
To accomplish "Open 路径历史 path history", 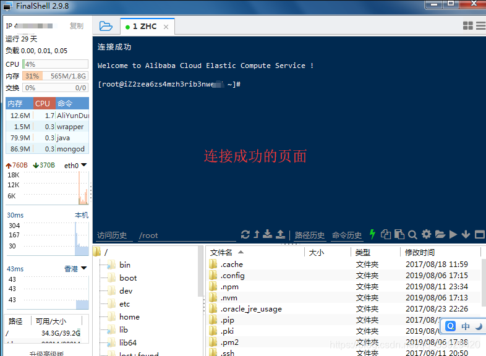I will tap(310, 235).
